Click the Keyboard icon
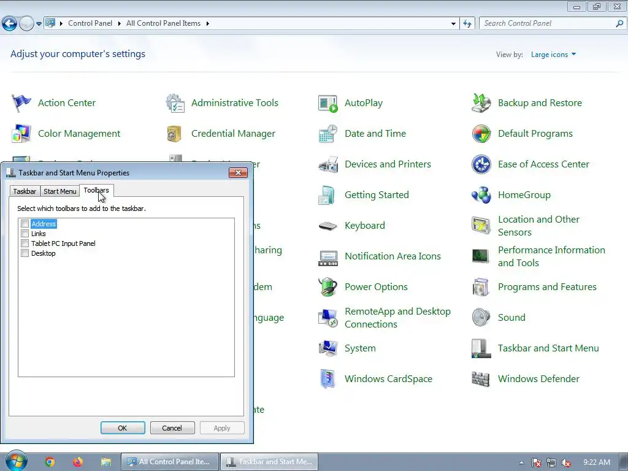This screenshot has width=628, height=471. click(x=328, y=226)
